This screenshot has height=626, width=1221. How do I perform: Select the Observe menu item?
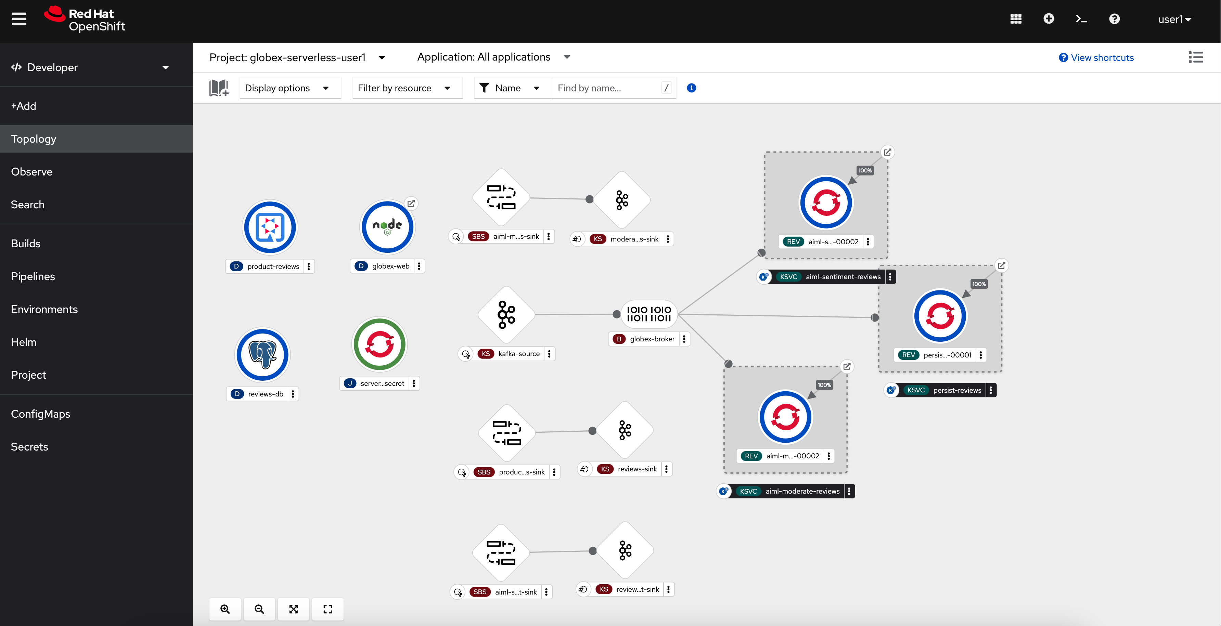click(31, 171)
